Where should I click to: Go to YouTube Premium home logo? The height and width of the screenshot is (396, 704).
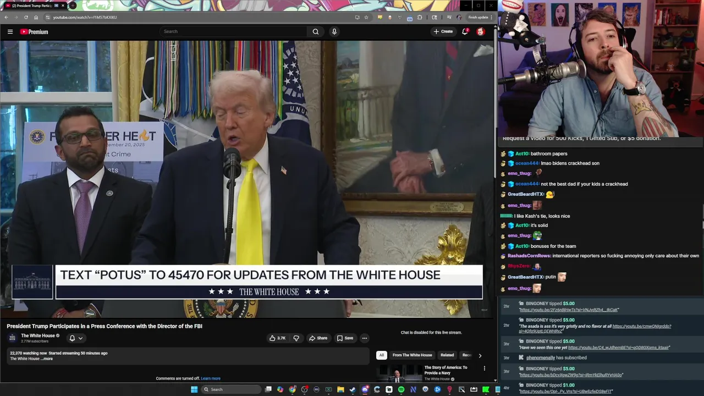click(34, 32)
